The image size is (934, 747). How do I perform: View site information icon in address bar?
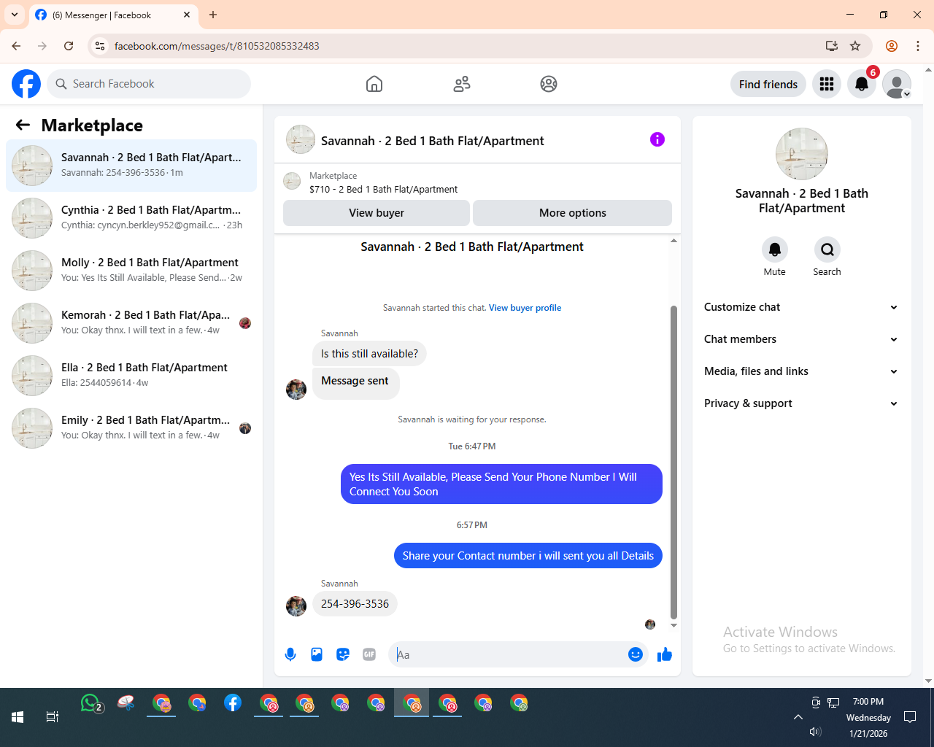click(x=100, y=46)
